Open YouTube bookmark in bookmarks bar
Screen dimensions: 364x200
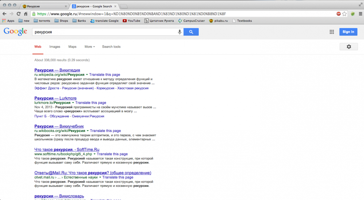click(131, 21)
